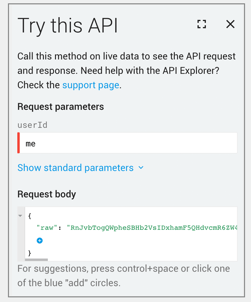Click the userId parameter label
Screen dimensions: 251x302
point(32,125)
